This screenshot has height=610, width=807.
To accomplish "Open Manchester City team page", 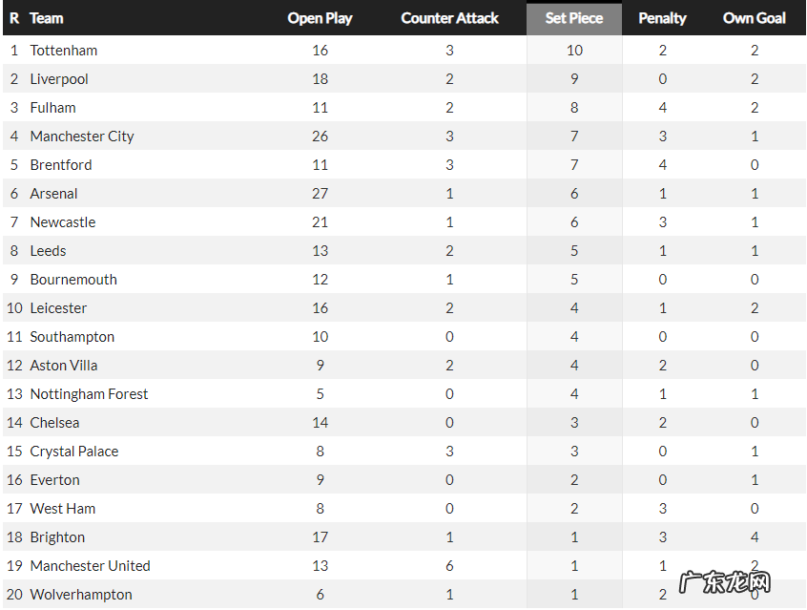I will point(82,137).
